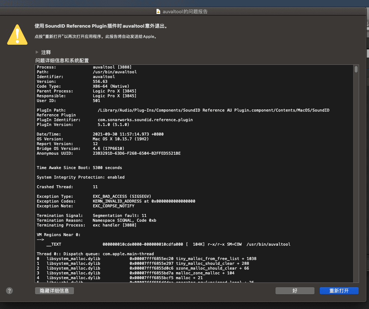This screenshot has width=369, height=309.
Task: Click the label "问题详细信息和系统配置"
Action: (x=62, y=60)
